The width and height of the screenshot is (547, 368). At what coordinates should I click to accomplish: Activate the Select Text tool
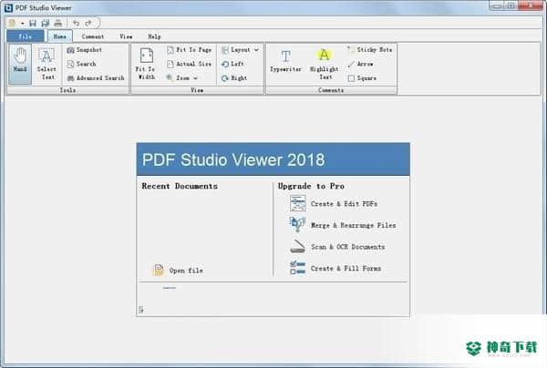(46, 64)
